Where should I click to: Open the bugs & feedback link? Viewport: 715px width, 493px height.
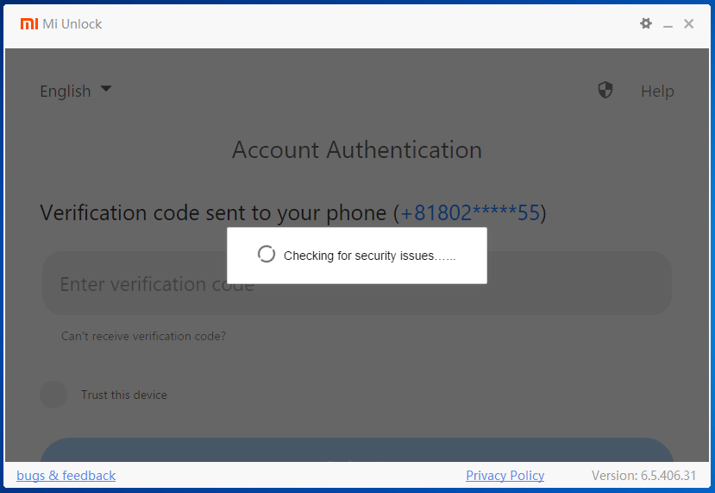pos(66,476)
